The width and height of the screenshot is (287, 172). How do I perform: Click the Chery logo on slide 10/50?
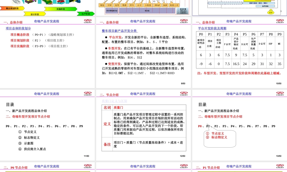click(x=280, y=21)
